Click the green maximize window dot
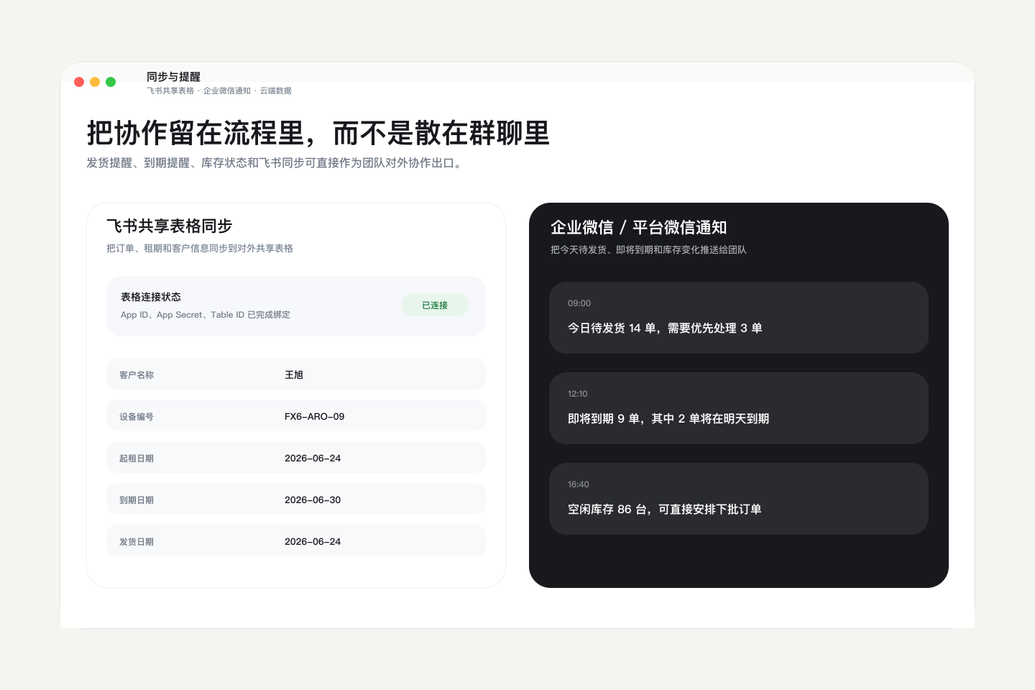This screenshot has height=690, width=1035. [111, 82]
